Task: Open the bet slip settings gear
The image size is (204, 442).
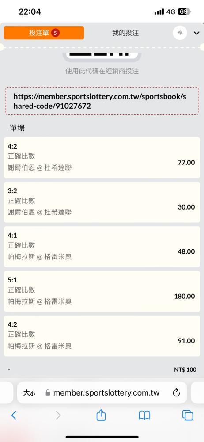Action: [180, 33]
